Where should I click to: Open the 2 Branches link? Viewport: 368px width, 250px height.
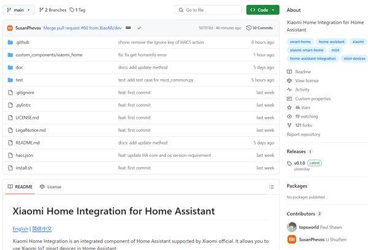coord(53,10)
